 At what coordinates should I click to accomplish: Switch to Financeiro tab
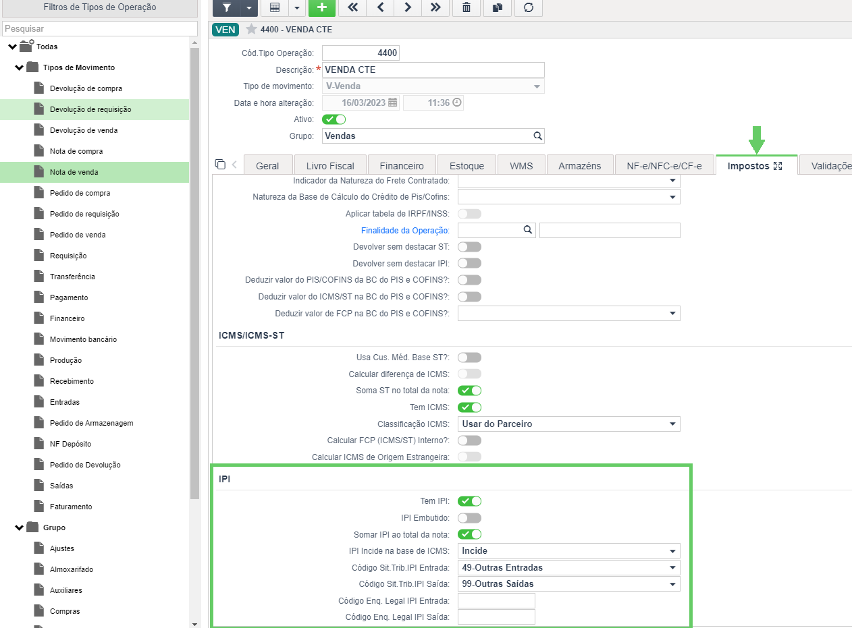[402, 166]
